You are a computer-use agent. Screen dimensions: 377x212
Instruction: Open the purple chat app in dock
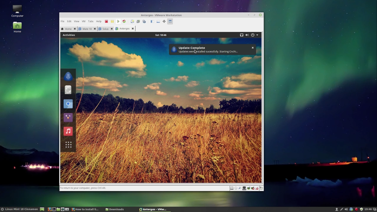pyautogui.click(x=68, y=117)
